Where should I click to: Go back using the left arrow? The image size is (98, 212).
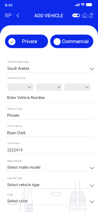click(18, 16)
